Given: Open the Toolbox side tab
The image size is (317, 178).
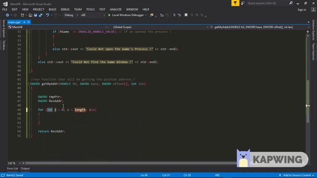Looking at the screenshot, I should pyautogui.click(x=3, y=45).
